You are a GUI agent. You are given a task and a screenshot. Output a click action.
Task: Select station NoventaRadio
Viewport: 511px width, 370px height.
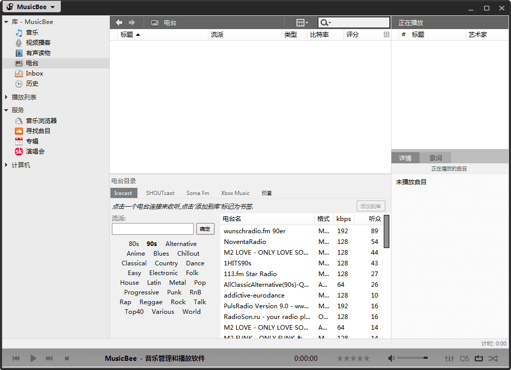click(301, 242)
